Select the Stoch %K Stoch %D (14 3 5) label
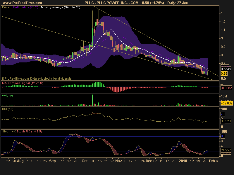The height and width of the screenshot is (175, 234). click(22, 132)
